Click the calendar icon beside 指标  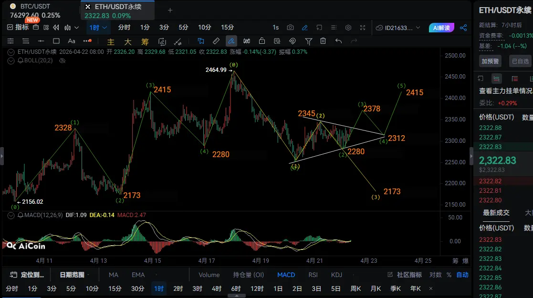click(x=36, y=28)
